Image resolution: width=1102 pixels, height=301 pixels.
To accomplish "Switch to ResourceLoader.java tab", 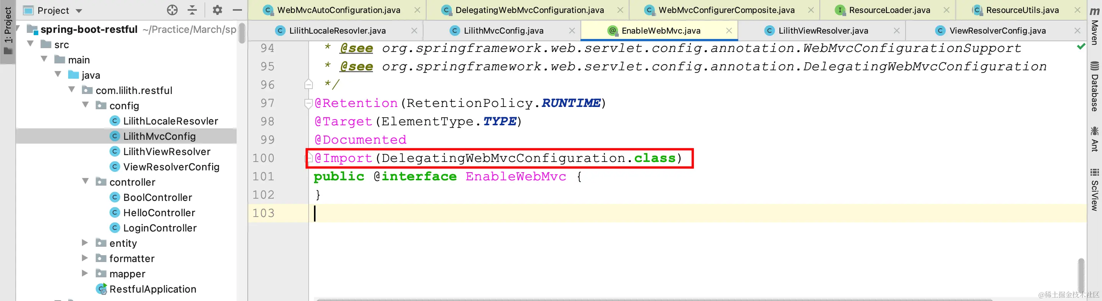I will click(889, 10).
